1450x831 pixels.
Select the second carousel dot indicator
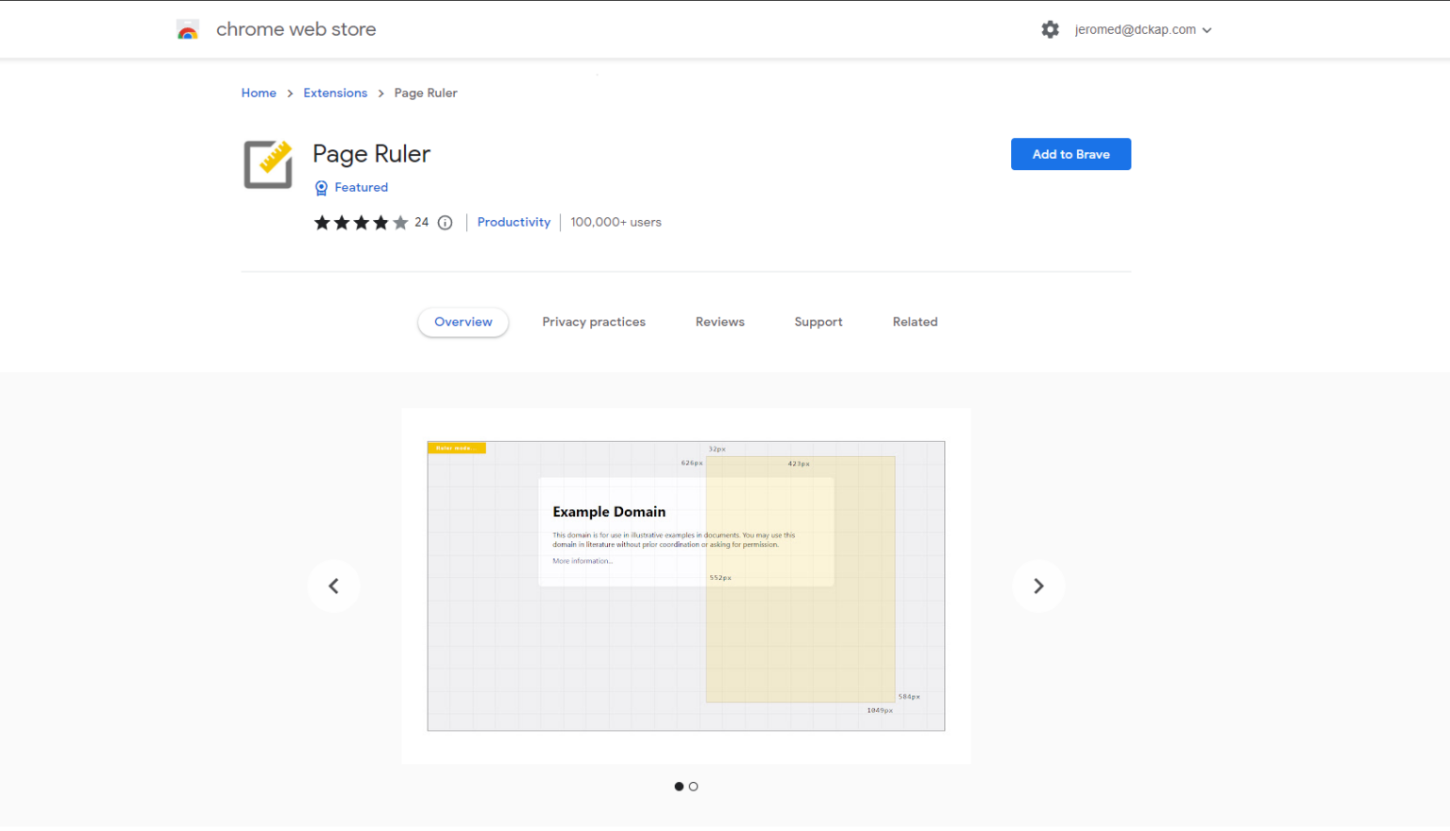point(694,786)
